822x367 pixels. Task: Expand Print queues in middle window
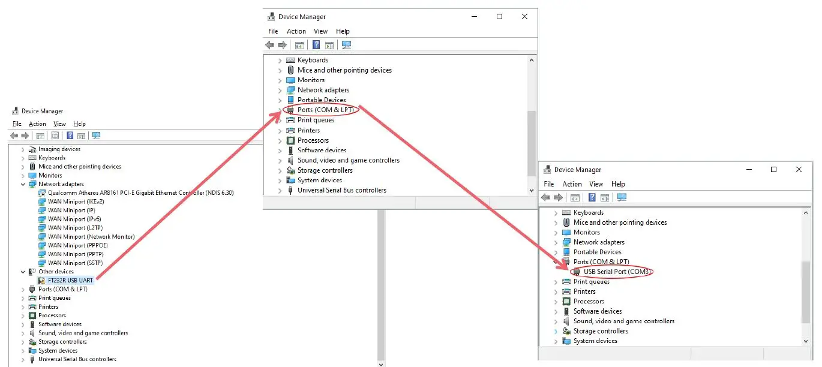pos(280,120)
